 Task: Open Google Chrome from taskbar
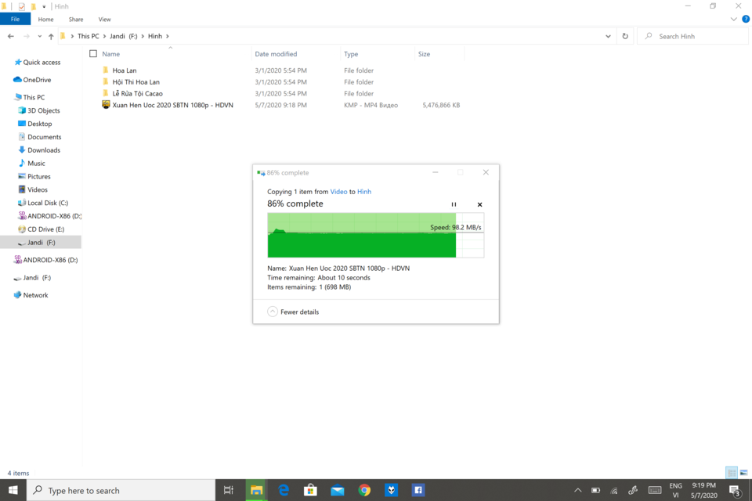[364, 490]
